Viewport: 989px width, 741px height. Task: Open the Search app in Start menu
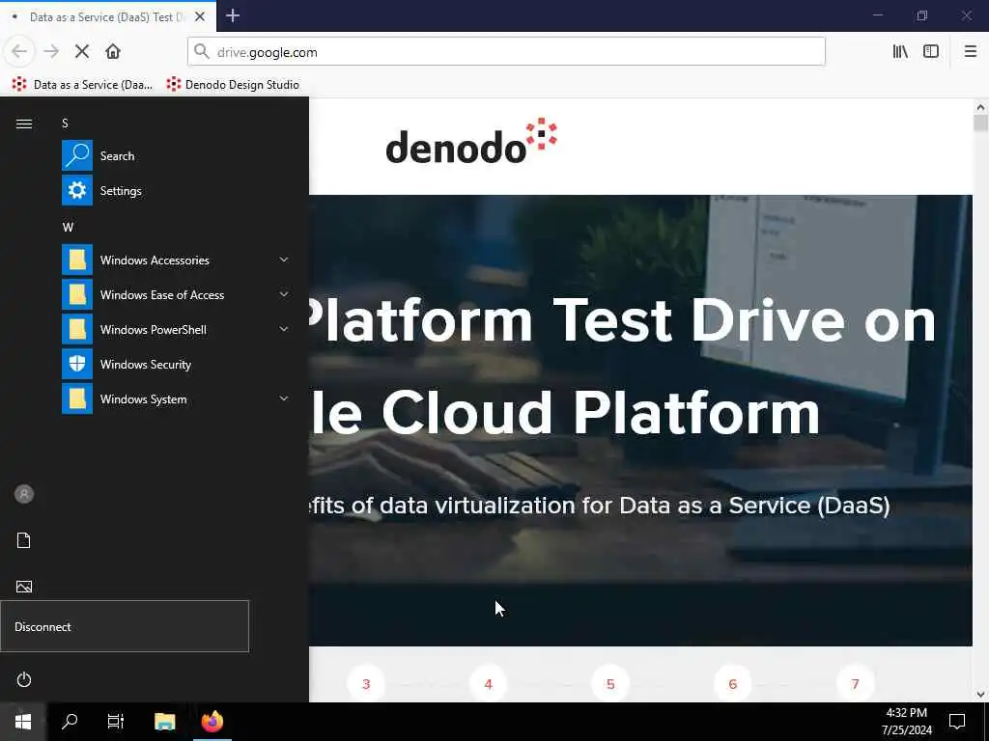[176, 155]
